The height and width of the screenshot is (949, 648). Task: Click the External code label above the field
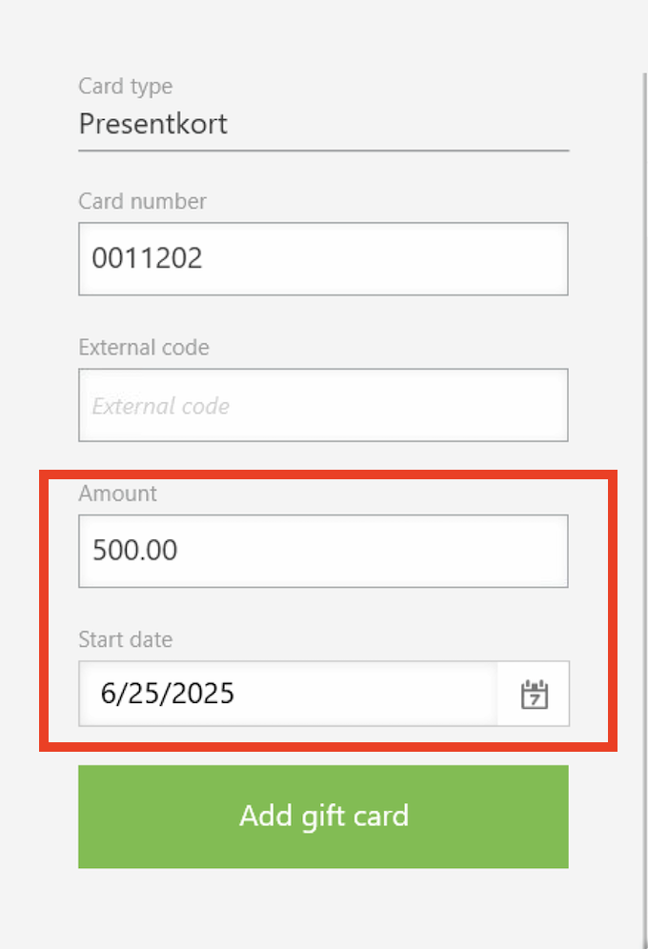(144, 348)
